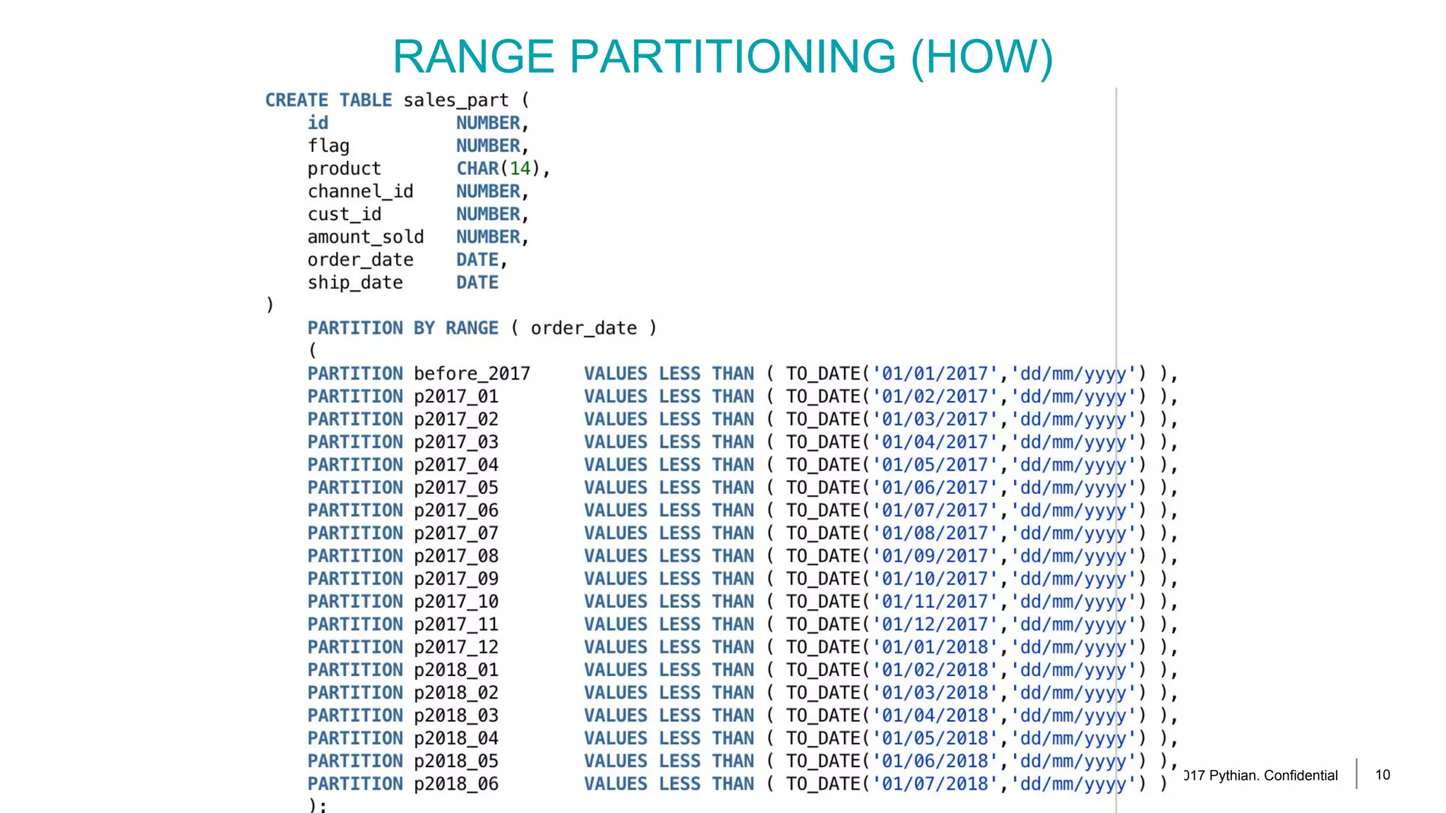
Task: Select the date literal '01/10/2017'
Action: [x=935, y=579]
